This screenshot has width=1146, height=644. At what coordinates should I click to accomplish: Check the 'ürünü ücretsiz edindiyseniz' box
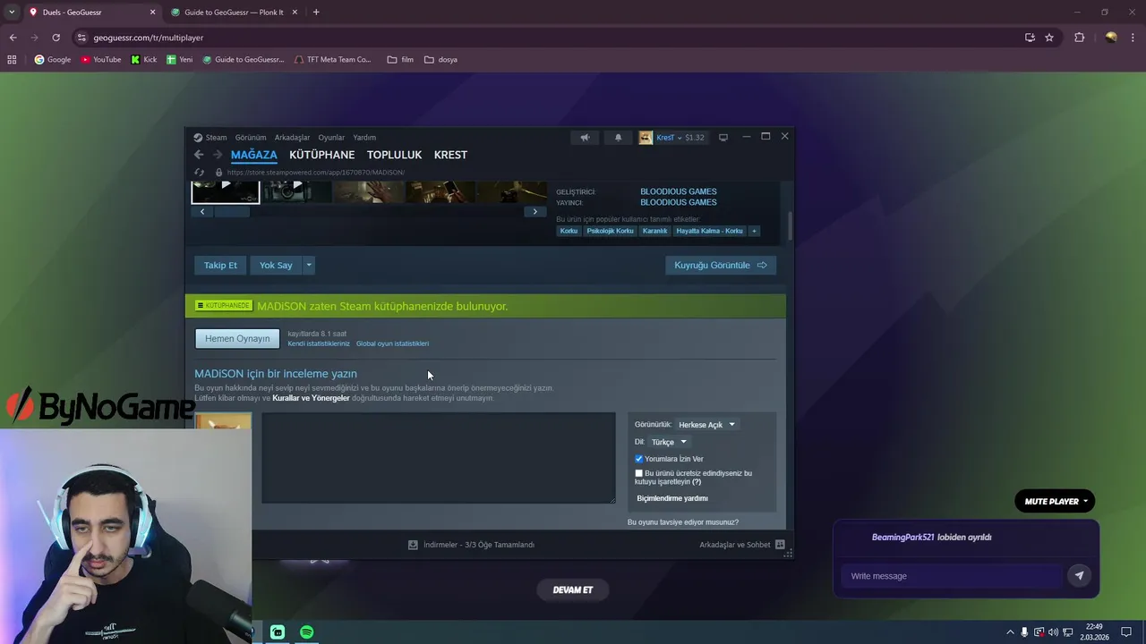coord(638,473)
